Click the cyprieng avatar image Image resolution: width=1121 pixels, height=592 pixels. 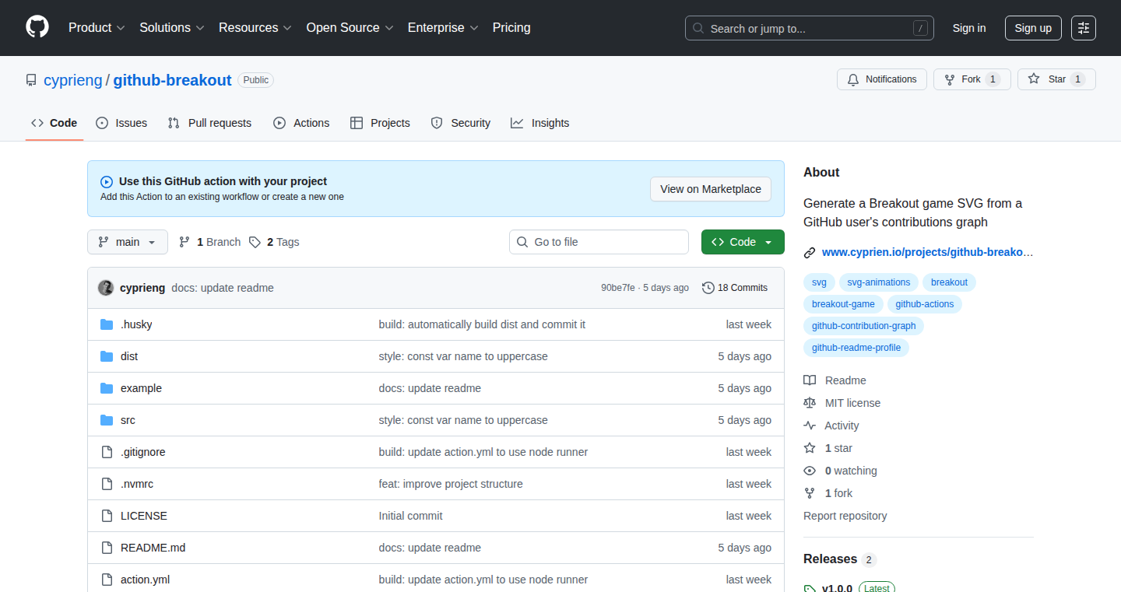[106, 288]
